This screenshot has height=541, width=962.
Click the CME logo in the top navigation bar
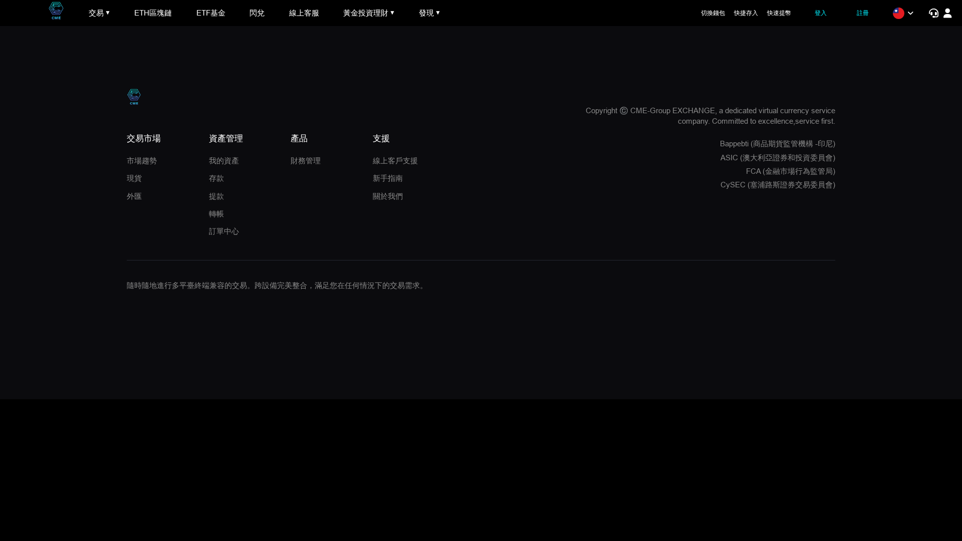pyautogui.click(x=56, y=11)
